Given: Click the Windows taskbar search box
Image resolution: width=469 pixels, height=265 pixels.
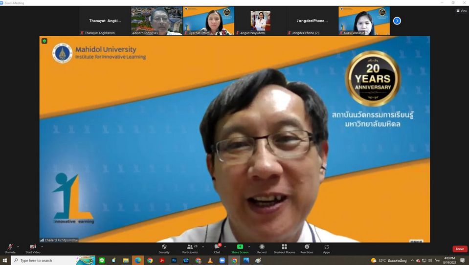Looking at the screenshot, I should pyautogui.click(x=44, y=261).
